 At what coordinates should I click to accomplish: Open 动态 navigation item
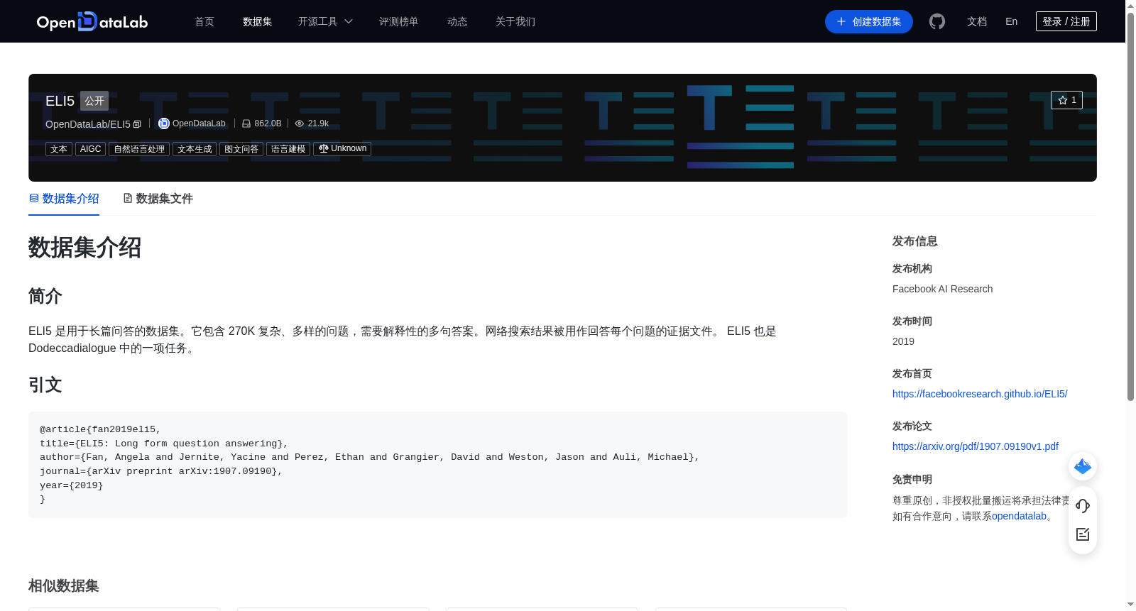[x=457, y=21]
